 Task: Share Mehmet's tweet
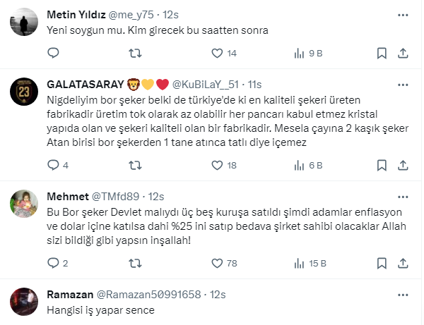(x=403, y=264)
